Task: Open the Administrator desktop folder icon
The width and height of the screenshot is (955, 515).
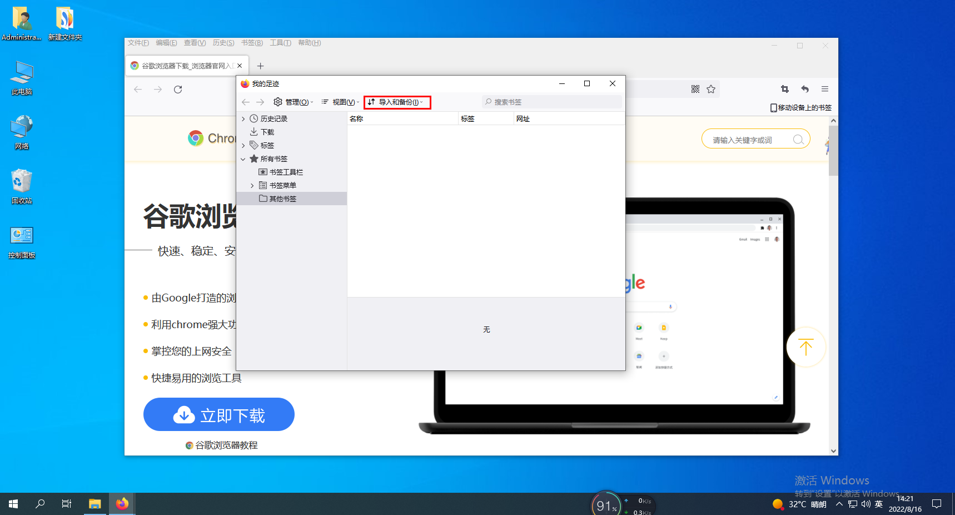Action: 22,23
